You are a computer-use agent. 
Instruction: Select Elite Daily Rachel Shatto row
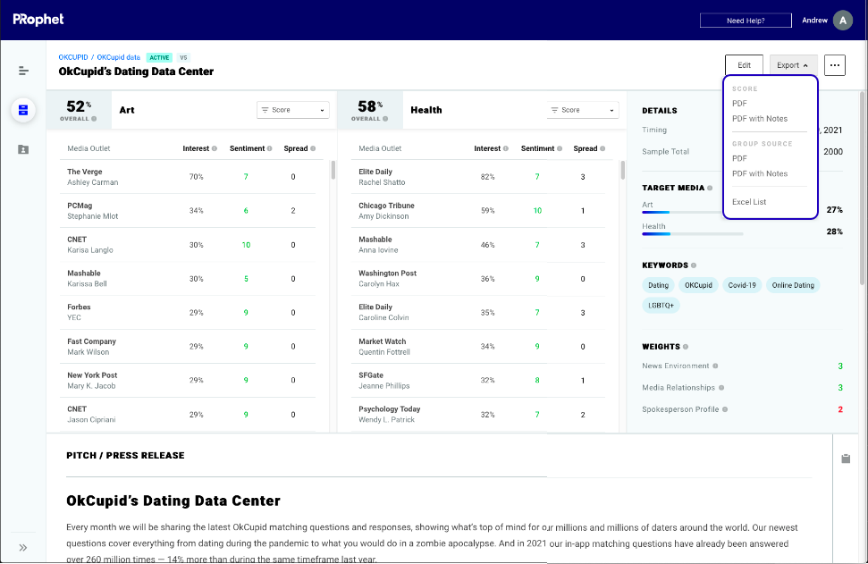pos(478,177)
